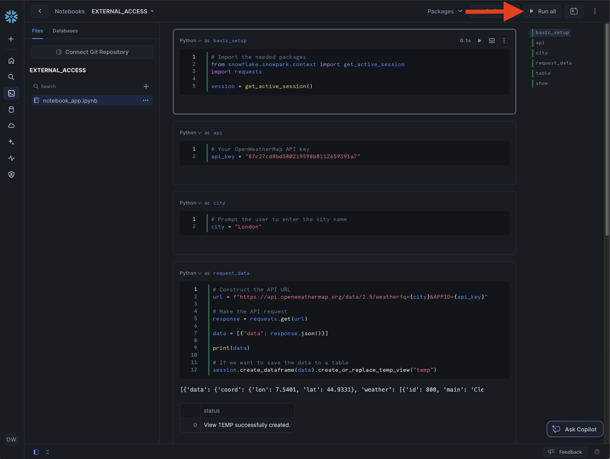Expand the EXTERNAL_ACCESS notebook name dropdown

click(x=152, y=11)
